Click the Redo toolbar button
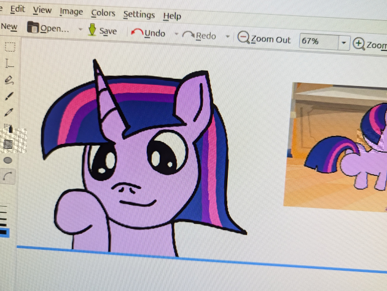The image size is (387, 291). coord(199,36)
